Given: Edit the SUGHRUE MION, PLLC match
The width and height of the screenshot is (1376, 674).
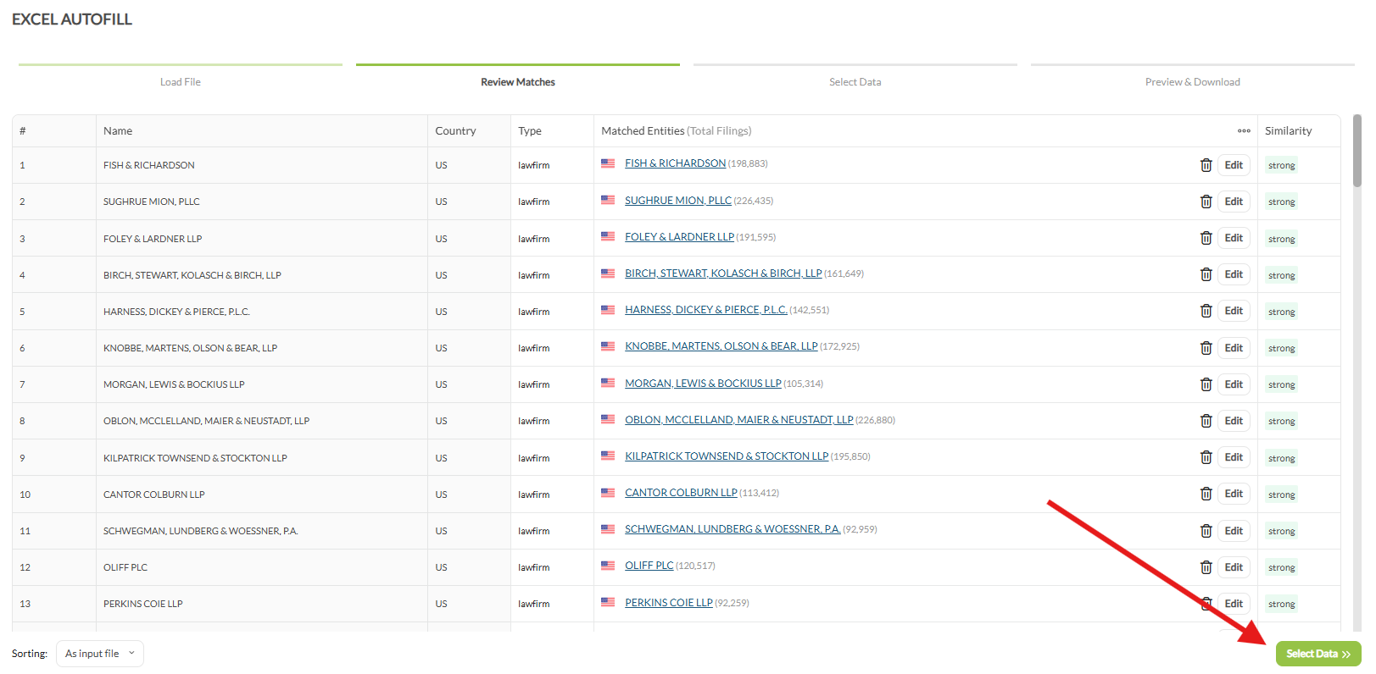Looking at the screenshot, I should 1234,202.
